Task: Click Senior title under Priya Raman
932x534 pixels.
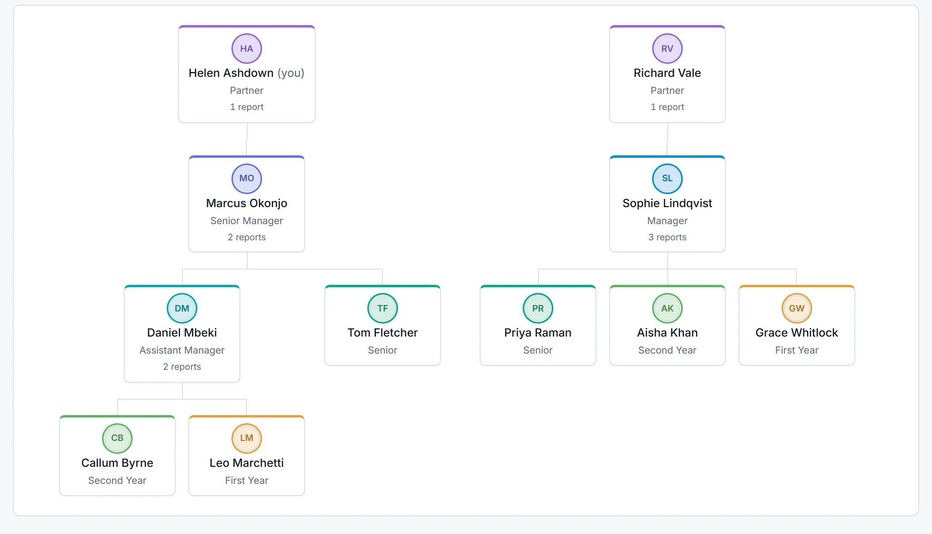Action: [x=538, y=350]
